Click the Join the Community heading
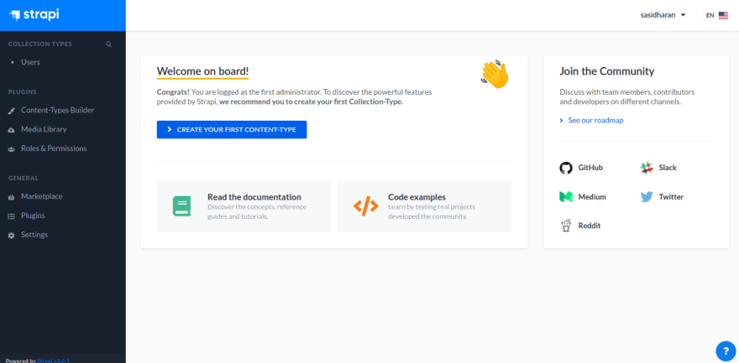The width and height of the screenshot is (739, 363). 607,71
